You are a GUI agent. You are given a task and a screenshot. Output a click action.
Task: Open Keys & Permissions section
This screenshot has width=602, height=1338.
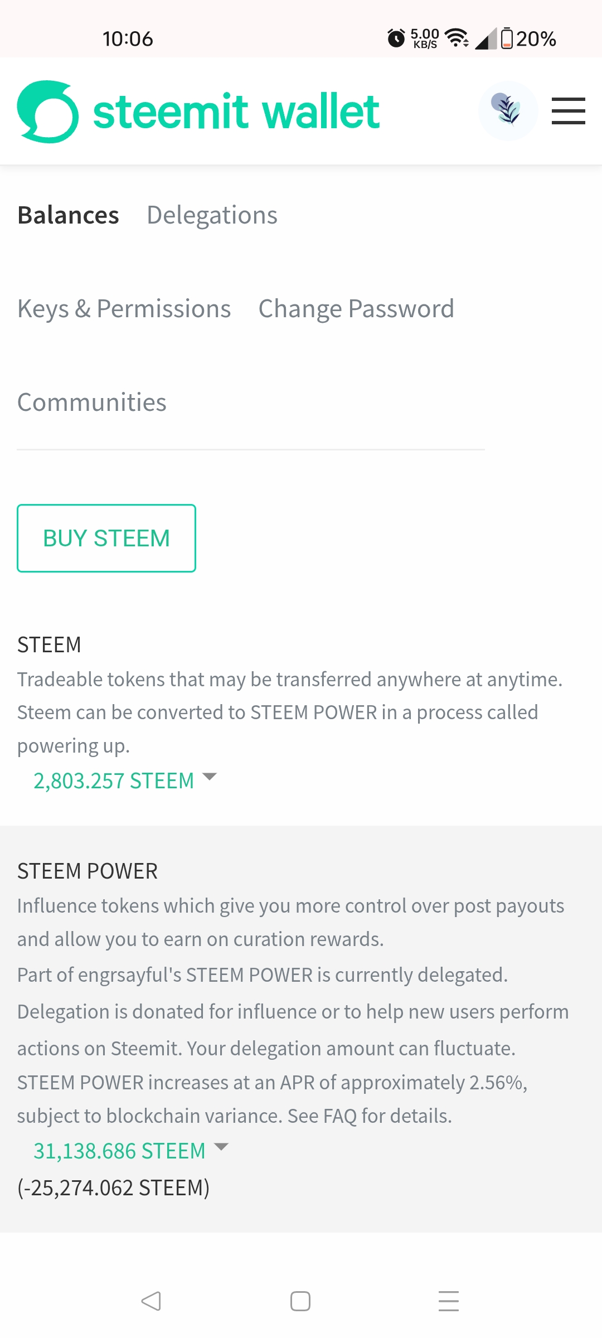click(124, 309)
